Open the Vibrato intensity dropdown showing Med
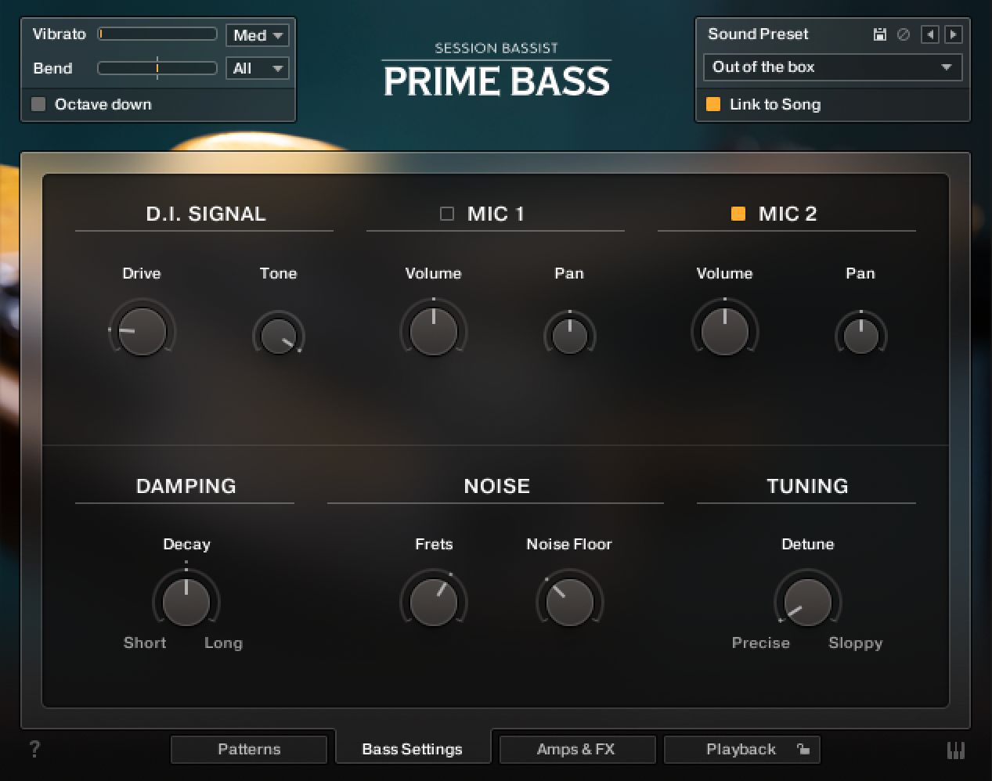Image resolution: width=992 pixels, height=781 pixels. tap(257, 34)
